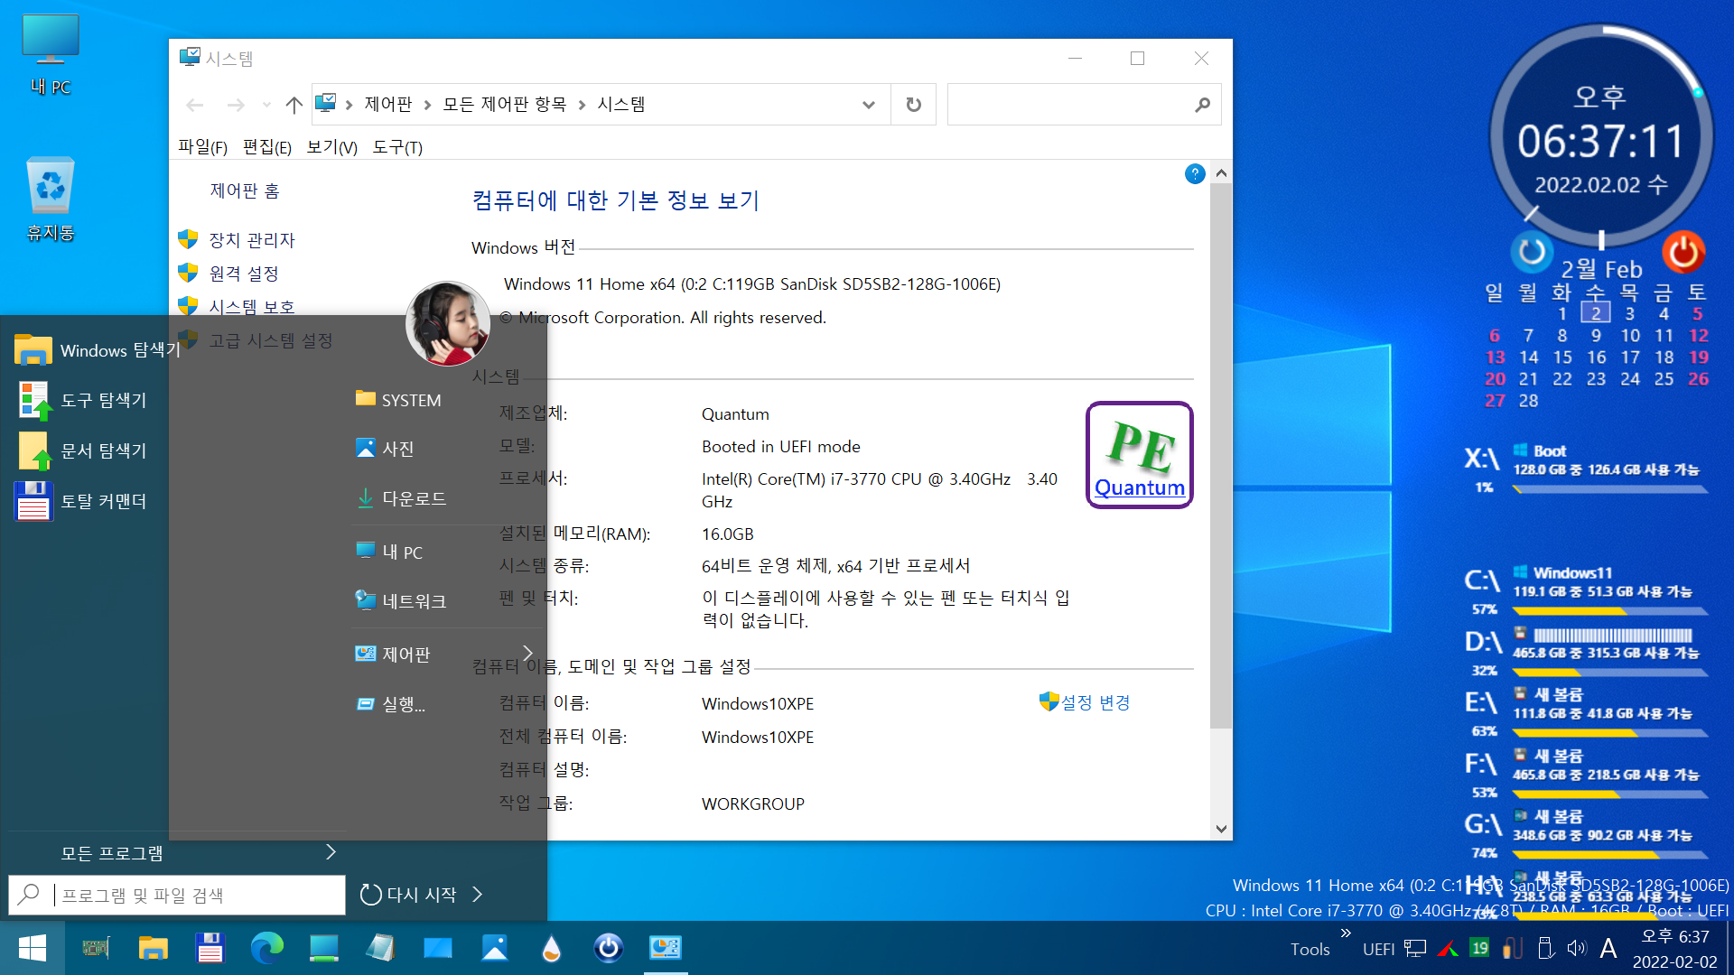
Task: Click X:\ Boot drive usage bar
Action: tap(1610, 489)
